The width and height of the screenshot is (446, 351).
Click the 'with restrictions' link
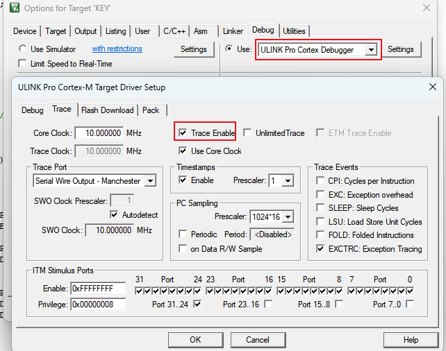click(x=117, y=49)
